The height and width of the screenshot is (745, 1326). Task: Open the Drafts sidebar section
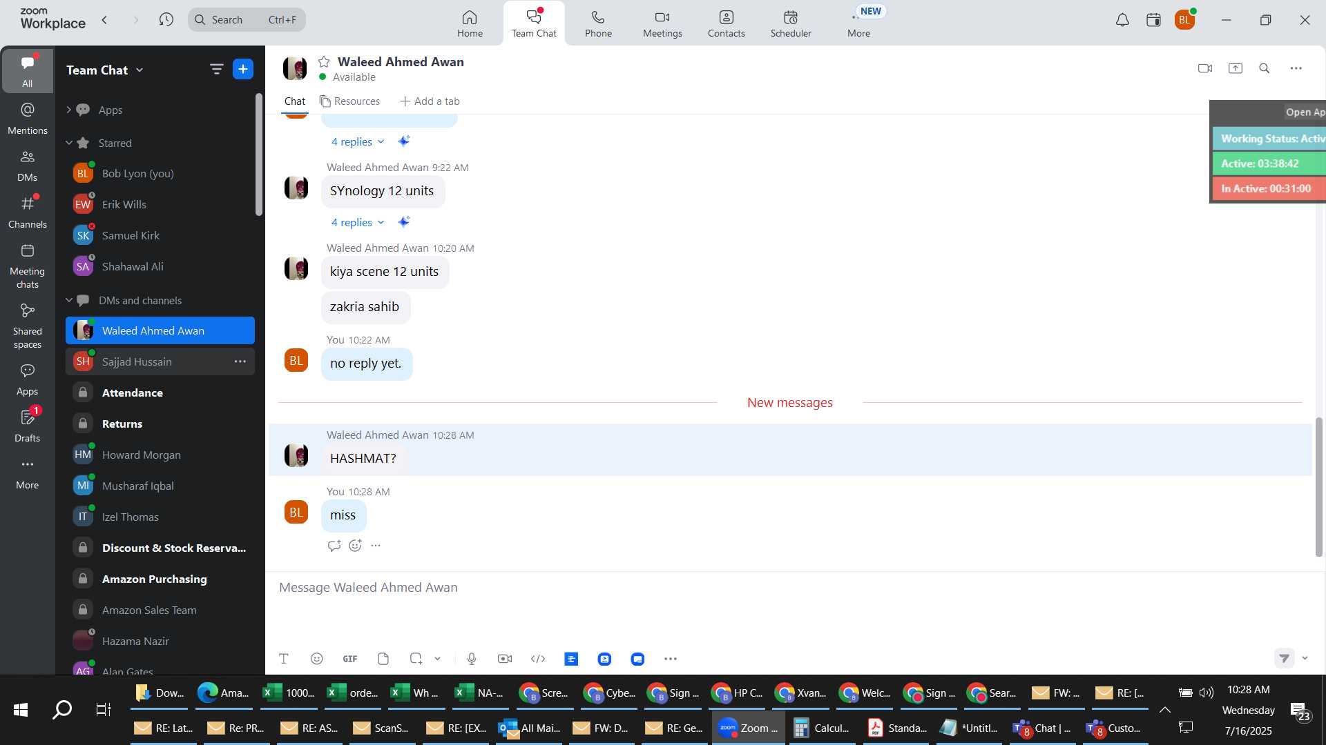click(28, 426)
